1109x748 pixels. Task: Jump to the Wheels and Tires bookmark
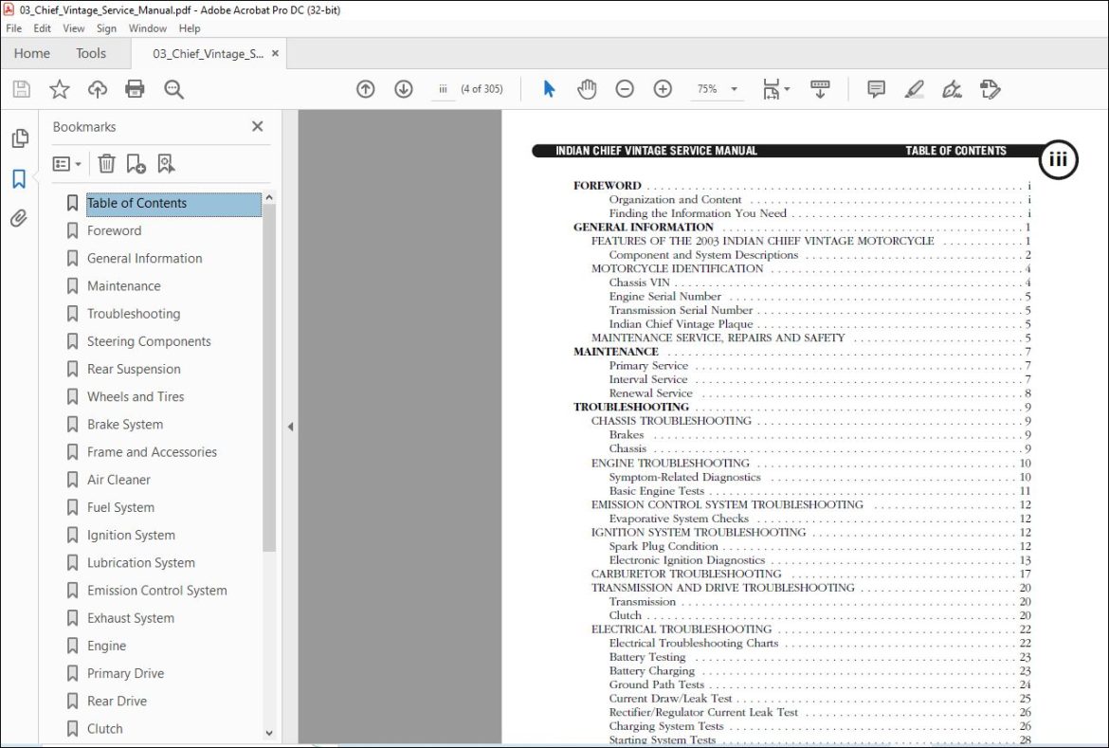point(136,396)
